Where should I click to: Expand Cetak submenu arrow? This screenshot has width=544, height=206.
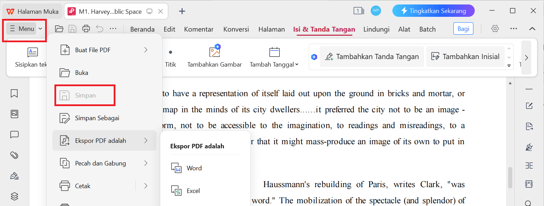pos(146,186)
